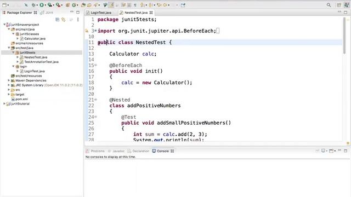Viewport: 351px width, 197px height.
Task: Click the New file wizard icon
Action: pos(4,5)
